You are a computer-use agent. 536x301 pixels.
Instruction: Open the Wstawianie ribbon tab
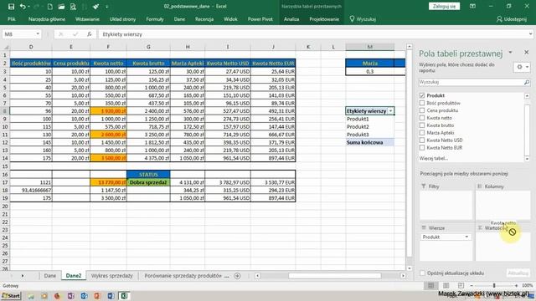[87, 19]
